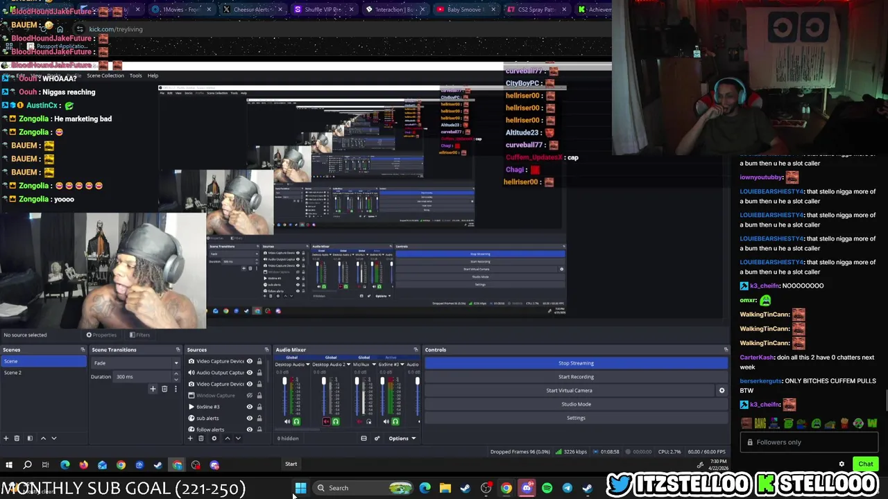Move source up arrow in Sources panel

[x=227, y=438]
